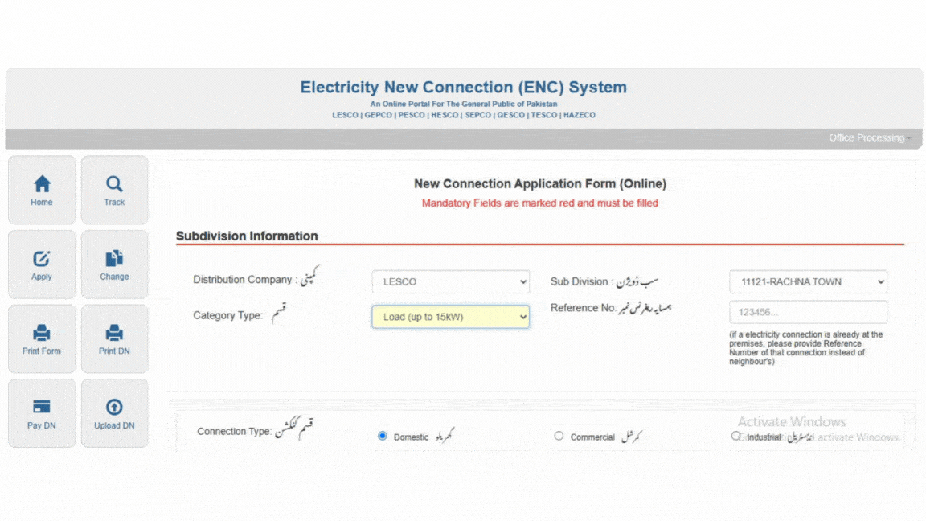The width and height of the screenshot is (926, 521).
Task: Click the LESCO link in header
Action: pos(344,114)
